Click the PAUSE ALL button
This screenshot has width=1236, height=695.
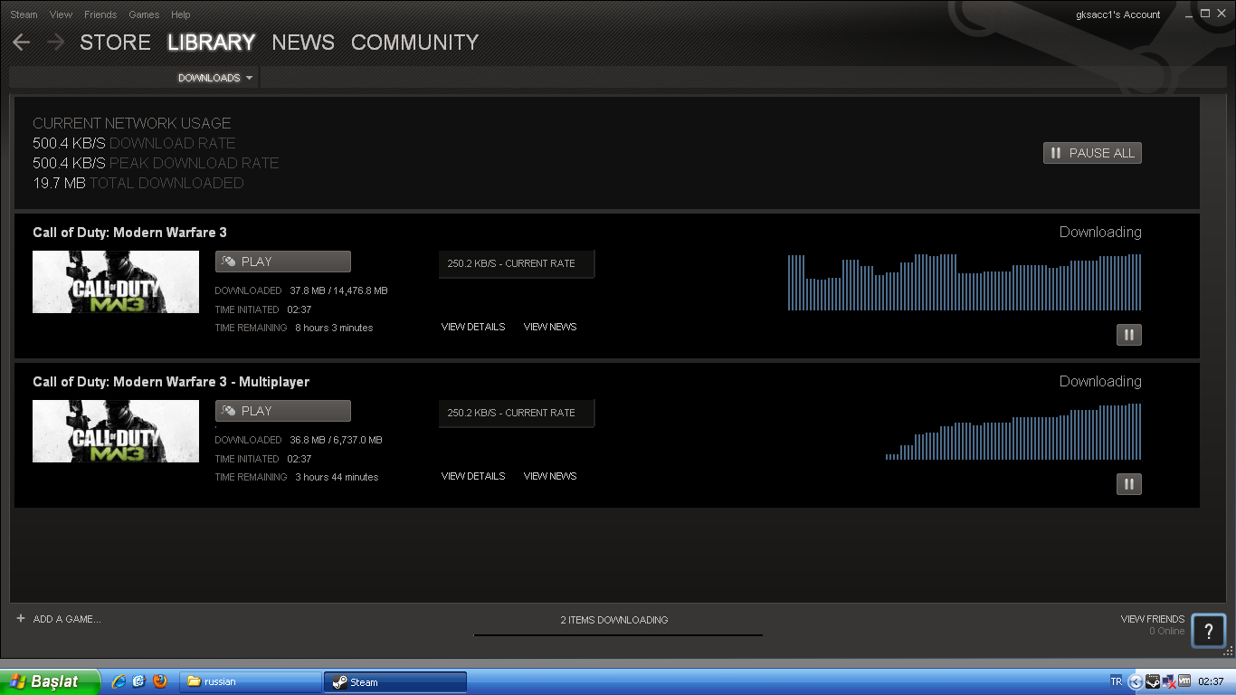click(1092, 153)
